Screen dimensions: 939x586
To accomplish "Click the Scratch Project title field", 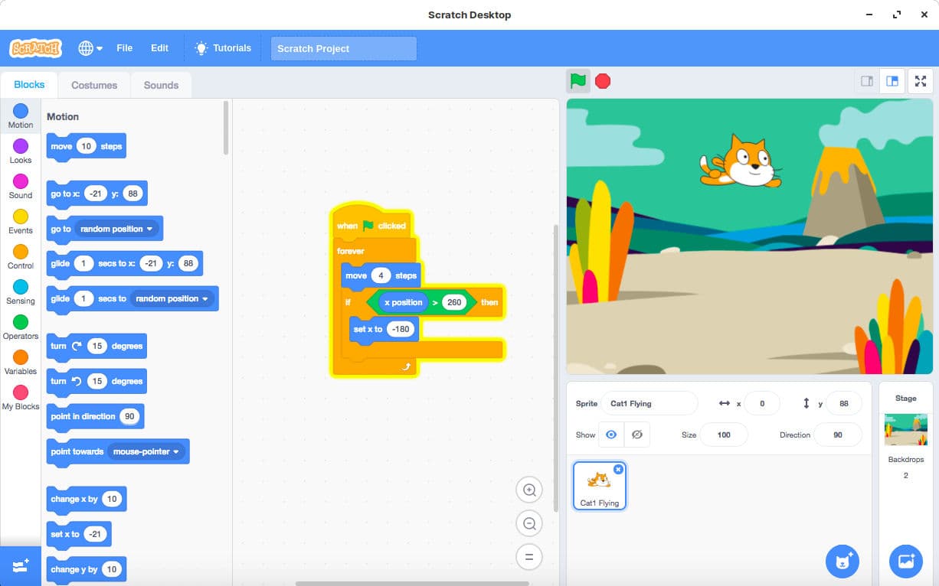I will (343, 48).
